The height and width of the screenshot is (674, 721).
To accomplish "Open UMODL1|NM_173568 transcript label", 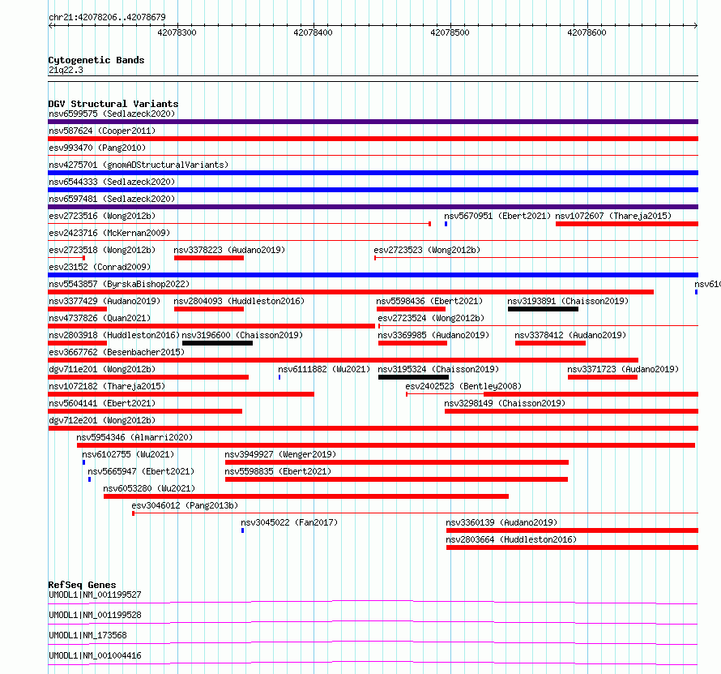I will pos(87,635).
